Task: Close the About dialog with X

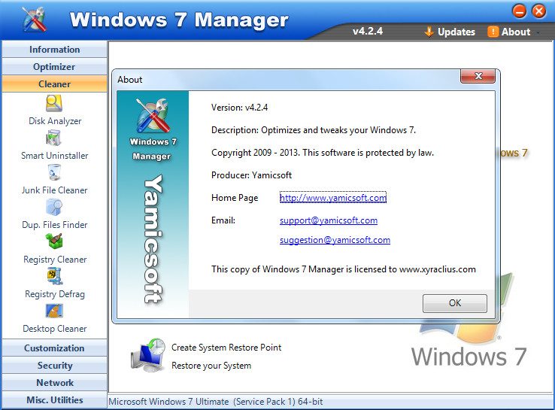Action: point(478,76)
